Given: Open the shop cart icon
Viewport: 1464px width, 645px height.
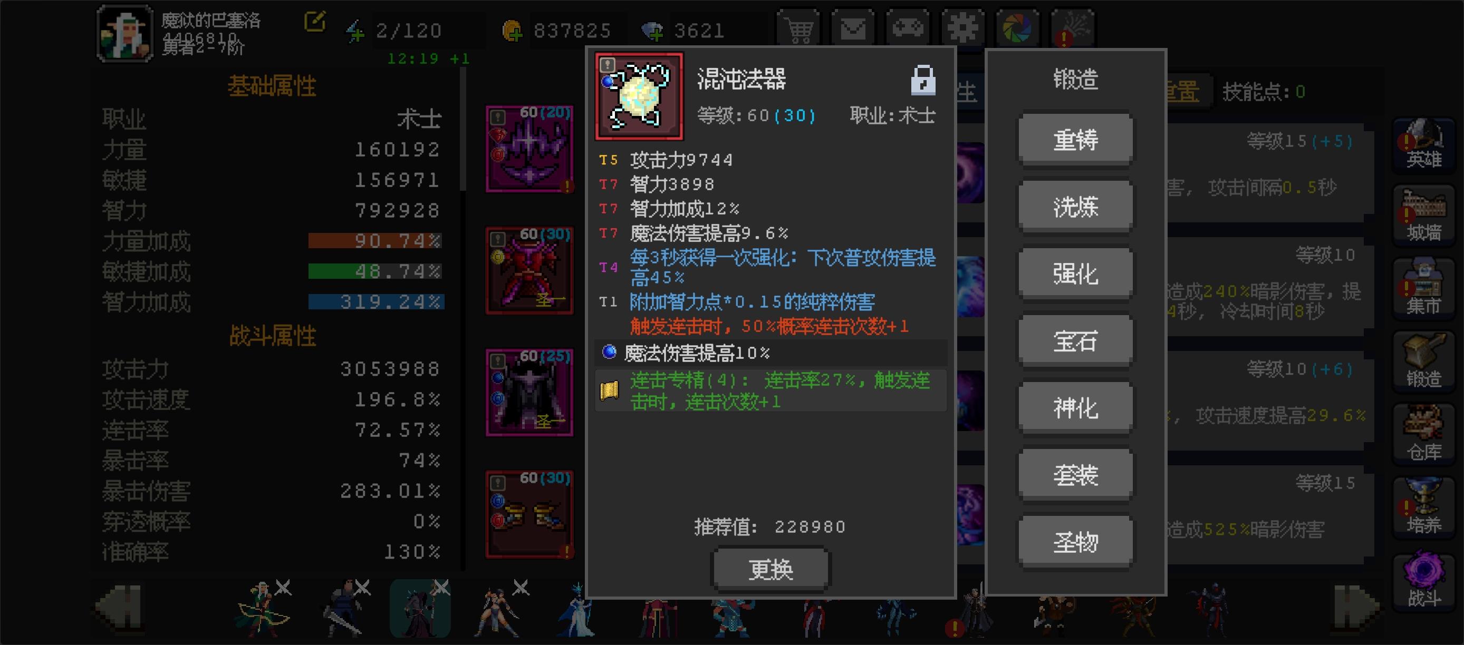Looking at the screenshot, I should 798,28.
